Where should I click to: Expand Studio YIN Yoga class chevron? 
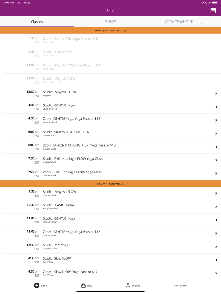click(x=216, y=247)
